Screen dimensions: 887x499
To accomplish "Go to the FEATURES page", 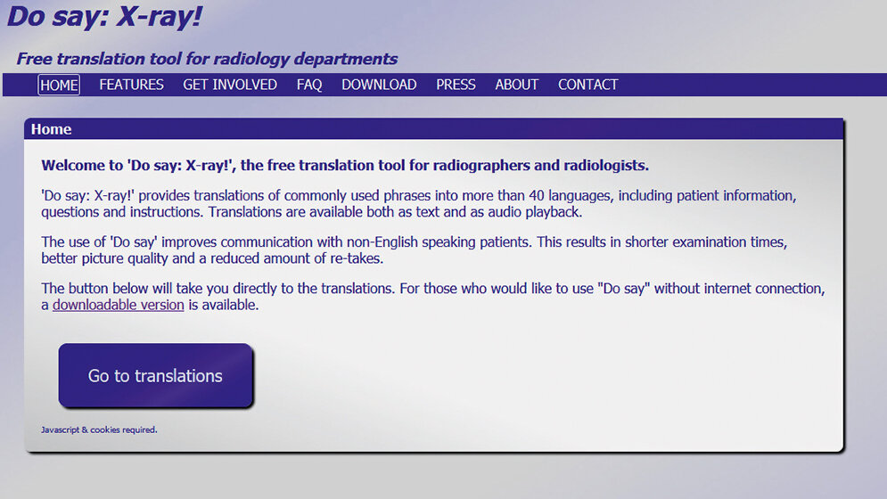I will click(x=131, y=85).
